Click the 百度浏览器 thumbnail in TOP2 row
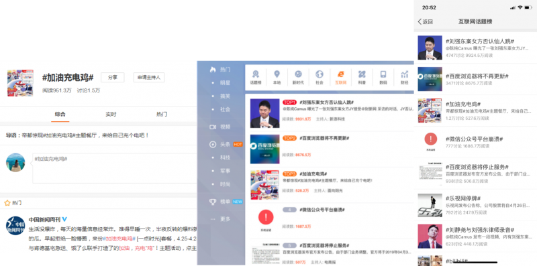Viewport: 537px width, 266px height. coord(264,149)
